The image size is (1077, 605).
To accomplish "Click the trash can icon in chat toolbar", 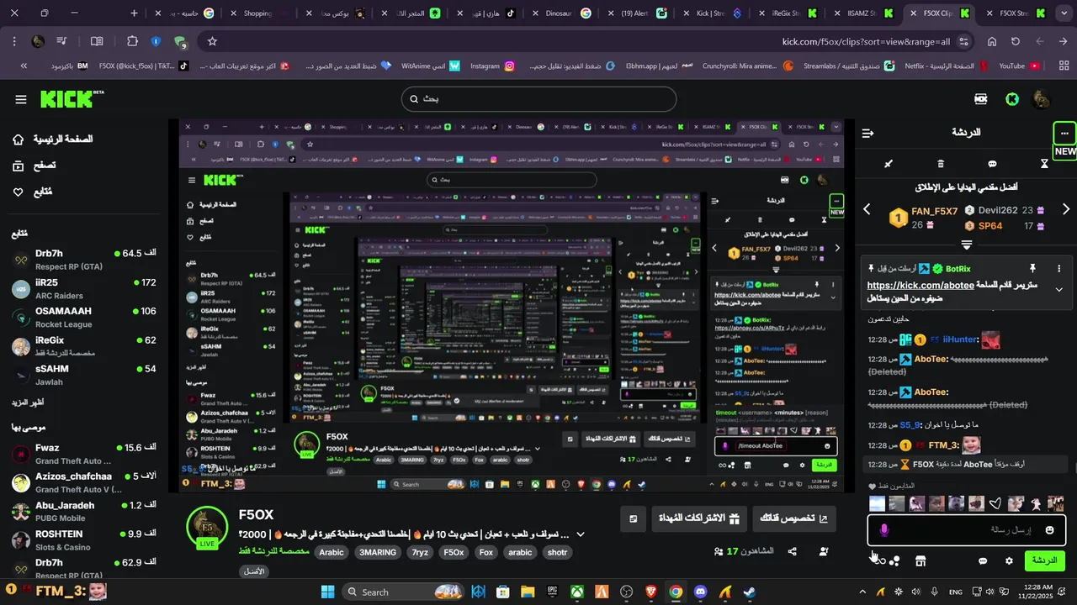I will point(941,164).
